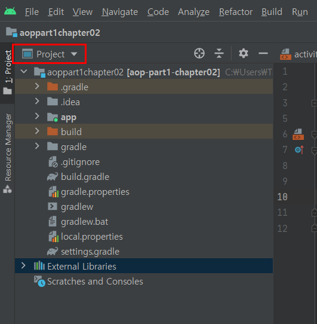Open the Code menu
The width and height of the screenshot is (317, 324).
158,12
